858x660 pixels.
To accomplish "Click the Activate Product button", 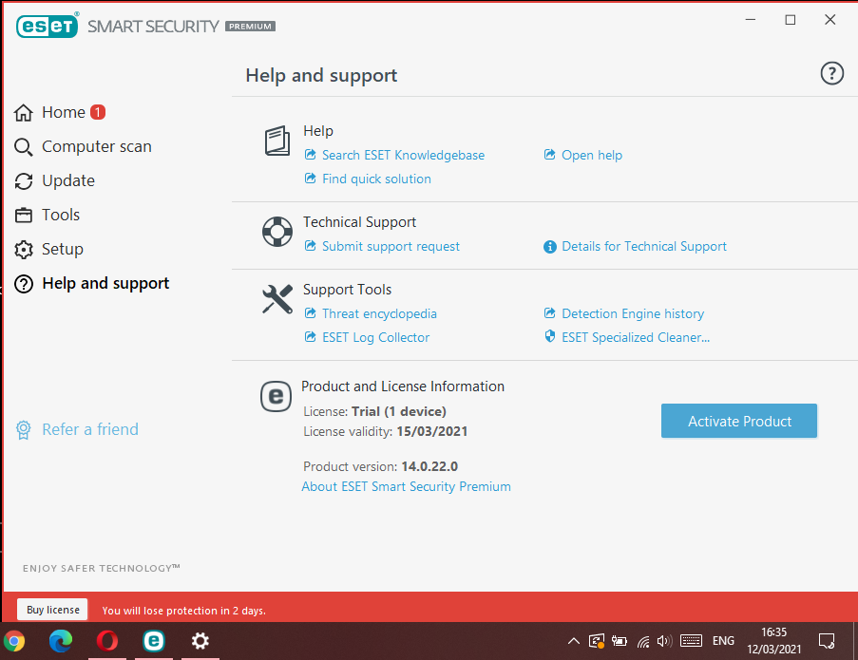I will [x=738, y=421].
